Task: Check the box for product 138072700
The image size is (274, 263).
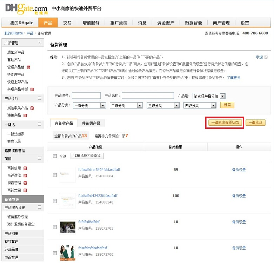Action: [55, 253]
